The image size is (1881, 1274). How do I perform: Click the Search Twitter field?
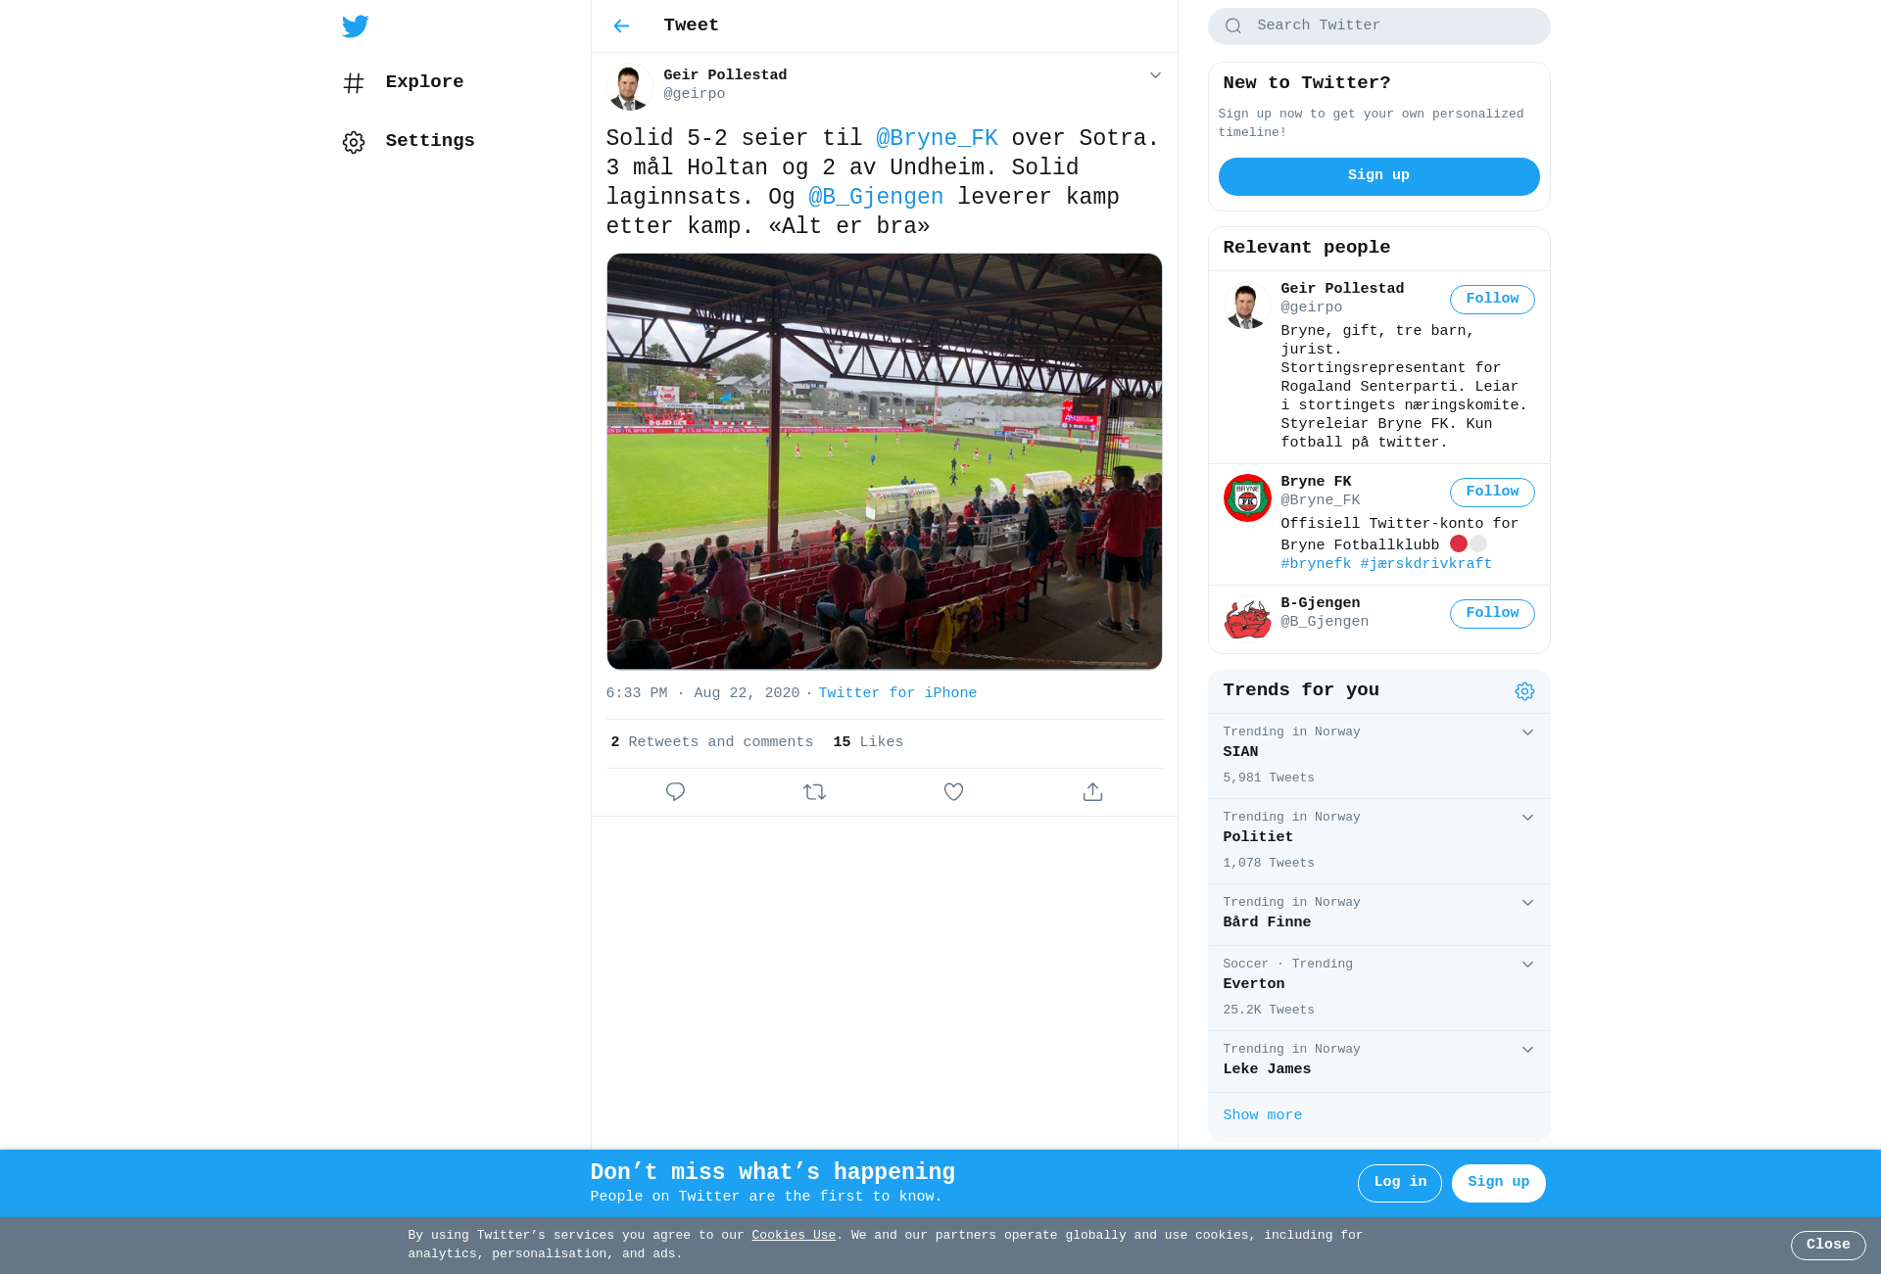[1378, 25]
